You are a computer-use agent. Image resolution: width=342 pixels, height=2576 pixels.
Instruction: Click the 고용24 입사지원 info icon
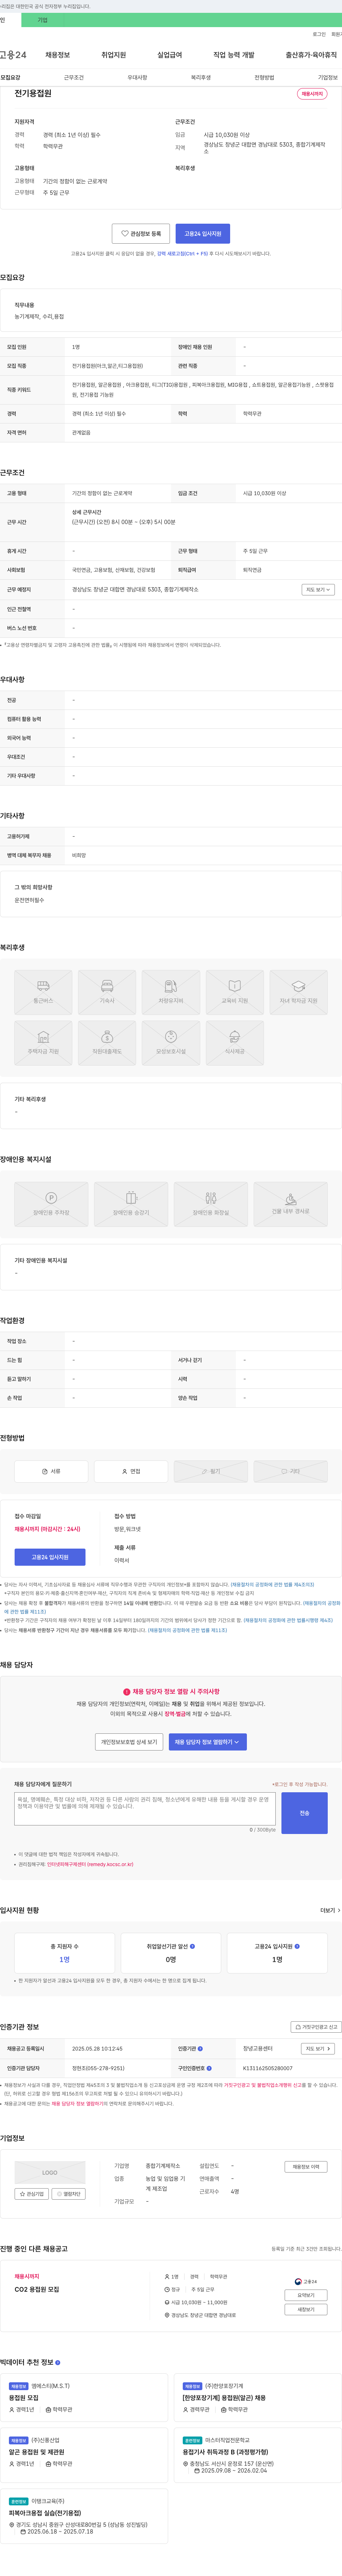[x=297, y=1946]
